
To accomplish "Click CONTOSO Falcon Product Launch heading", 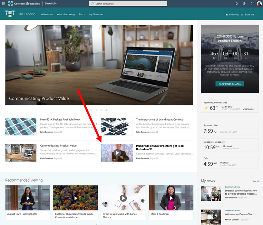I will pos(230,39).
